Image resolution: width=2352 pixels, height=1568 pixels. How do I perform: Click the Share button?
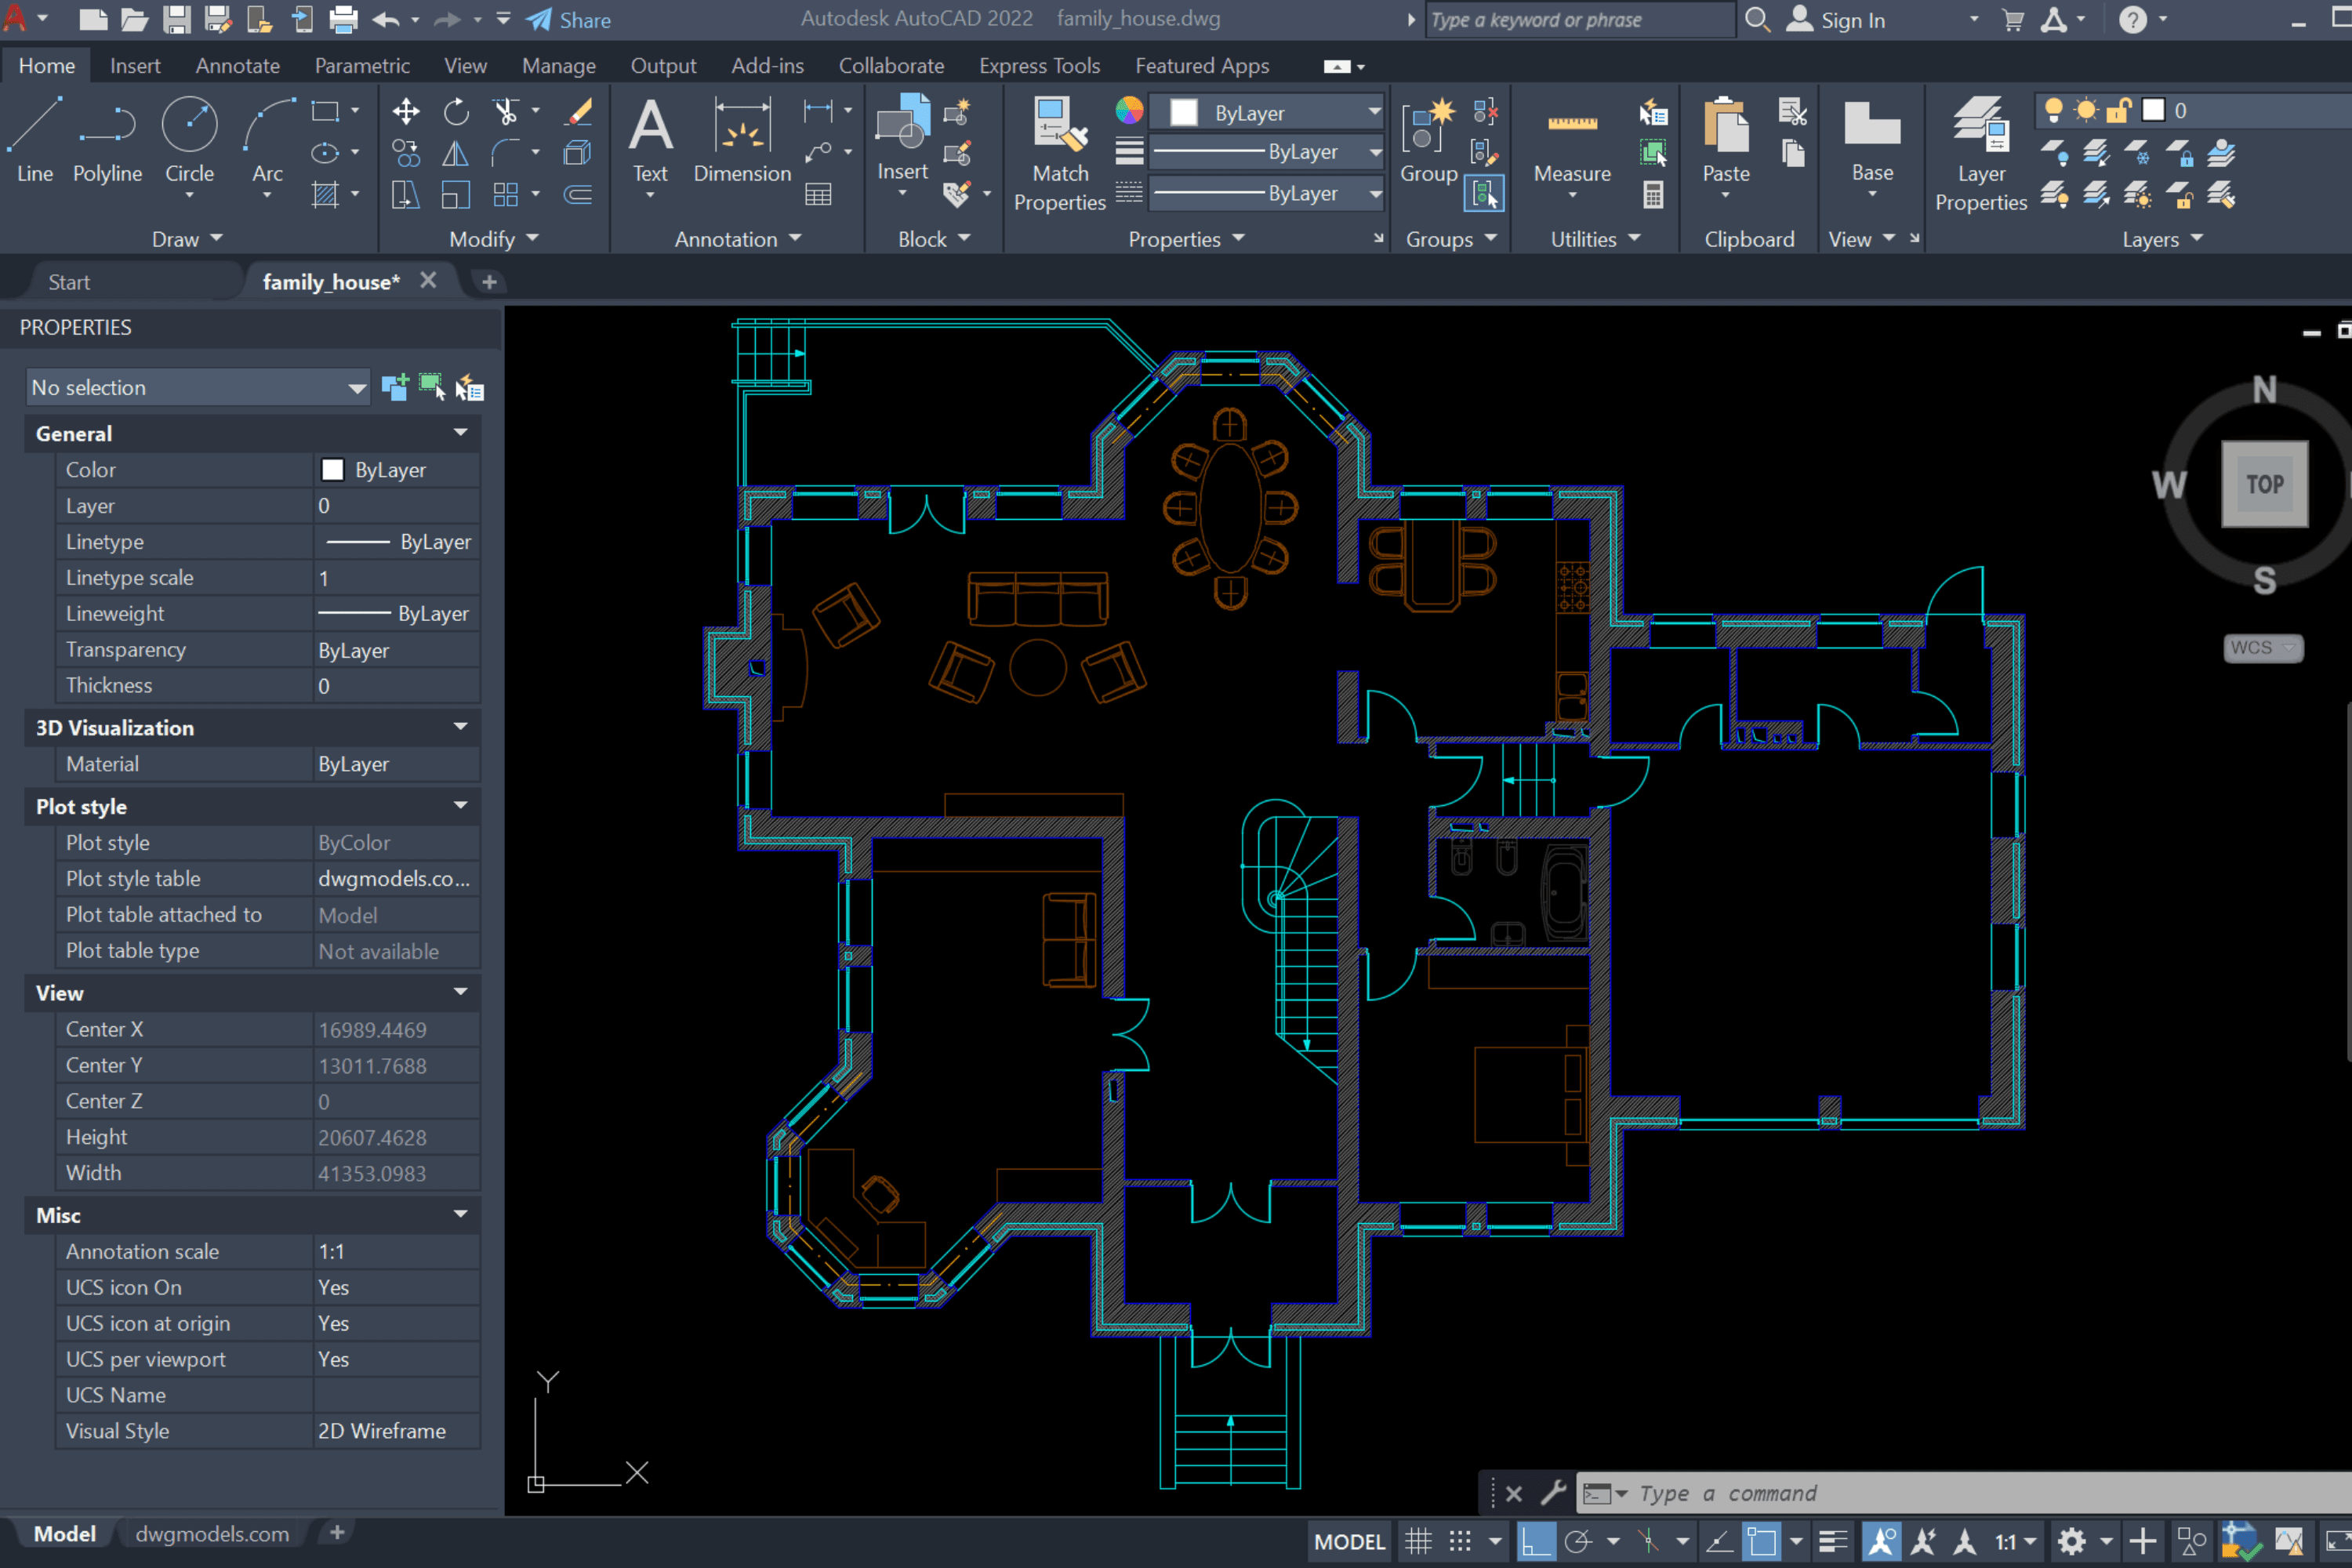(x=569, y=20)
